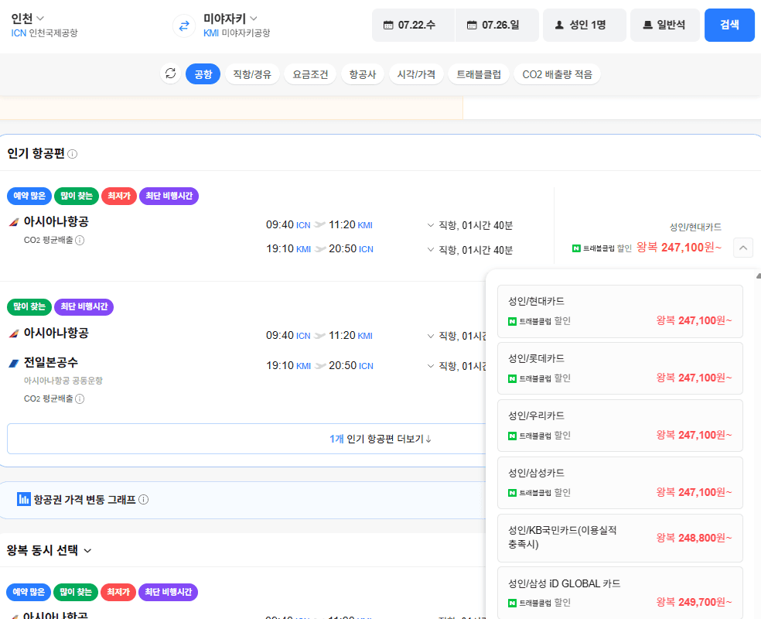Image resolution: width=761 pixels, height=619 pixels.
Task: Open departure city 인천 dropdown
Action: (x=28, y=19)
